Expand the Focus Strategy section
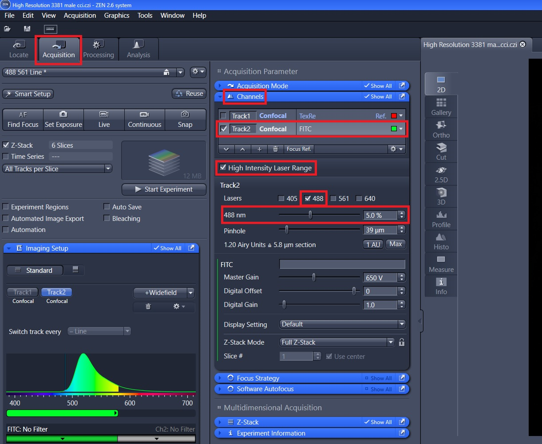542x444 pixels. click(x=258, y=378)
